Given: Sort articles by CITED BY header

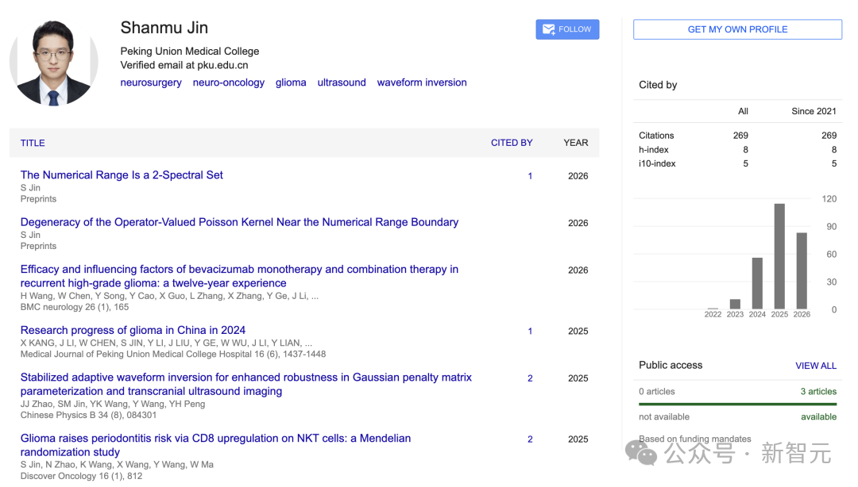Looking at the screenshot, I should 512,143.
